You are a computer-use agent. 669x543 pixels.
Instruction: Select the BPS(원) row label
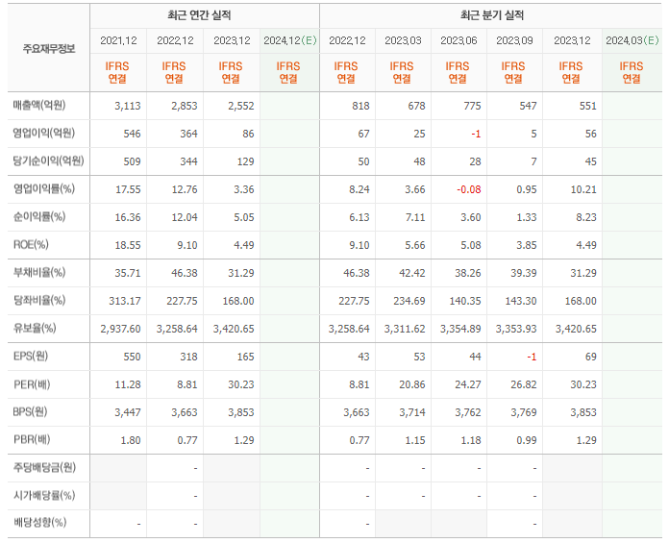pyautogui.click(x=30, y=411)
